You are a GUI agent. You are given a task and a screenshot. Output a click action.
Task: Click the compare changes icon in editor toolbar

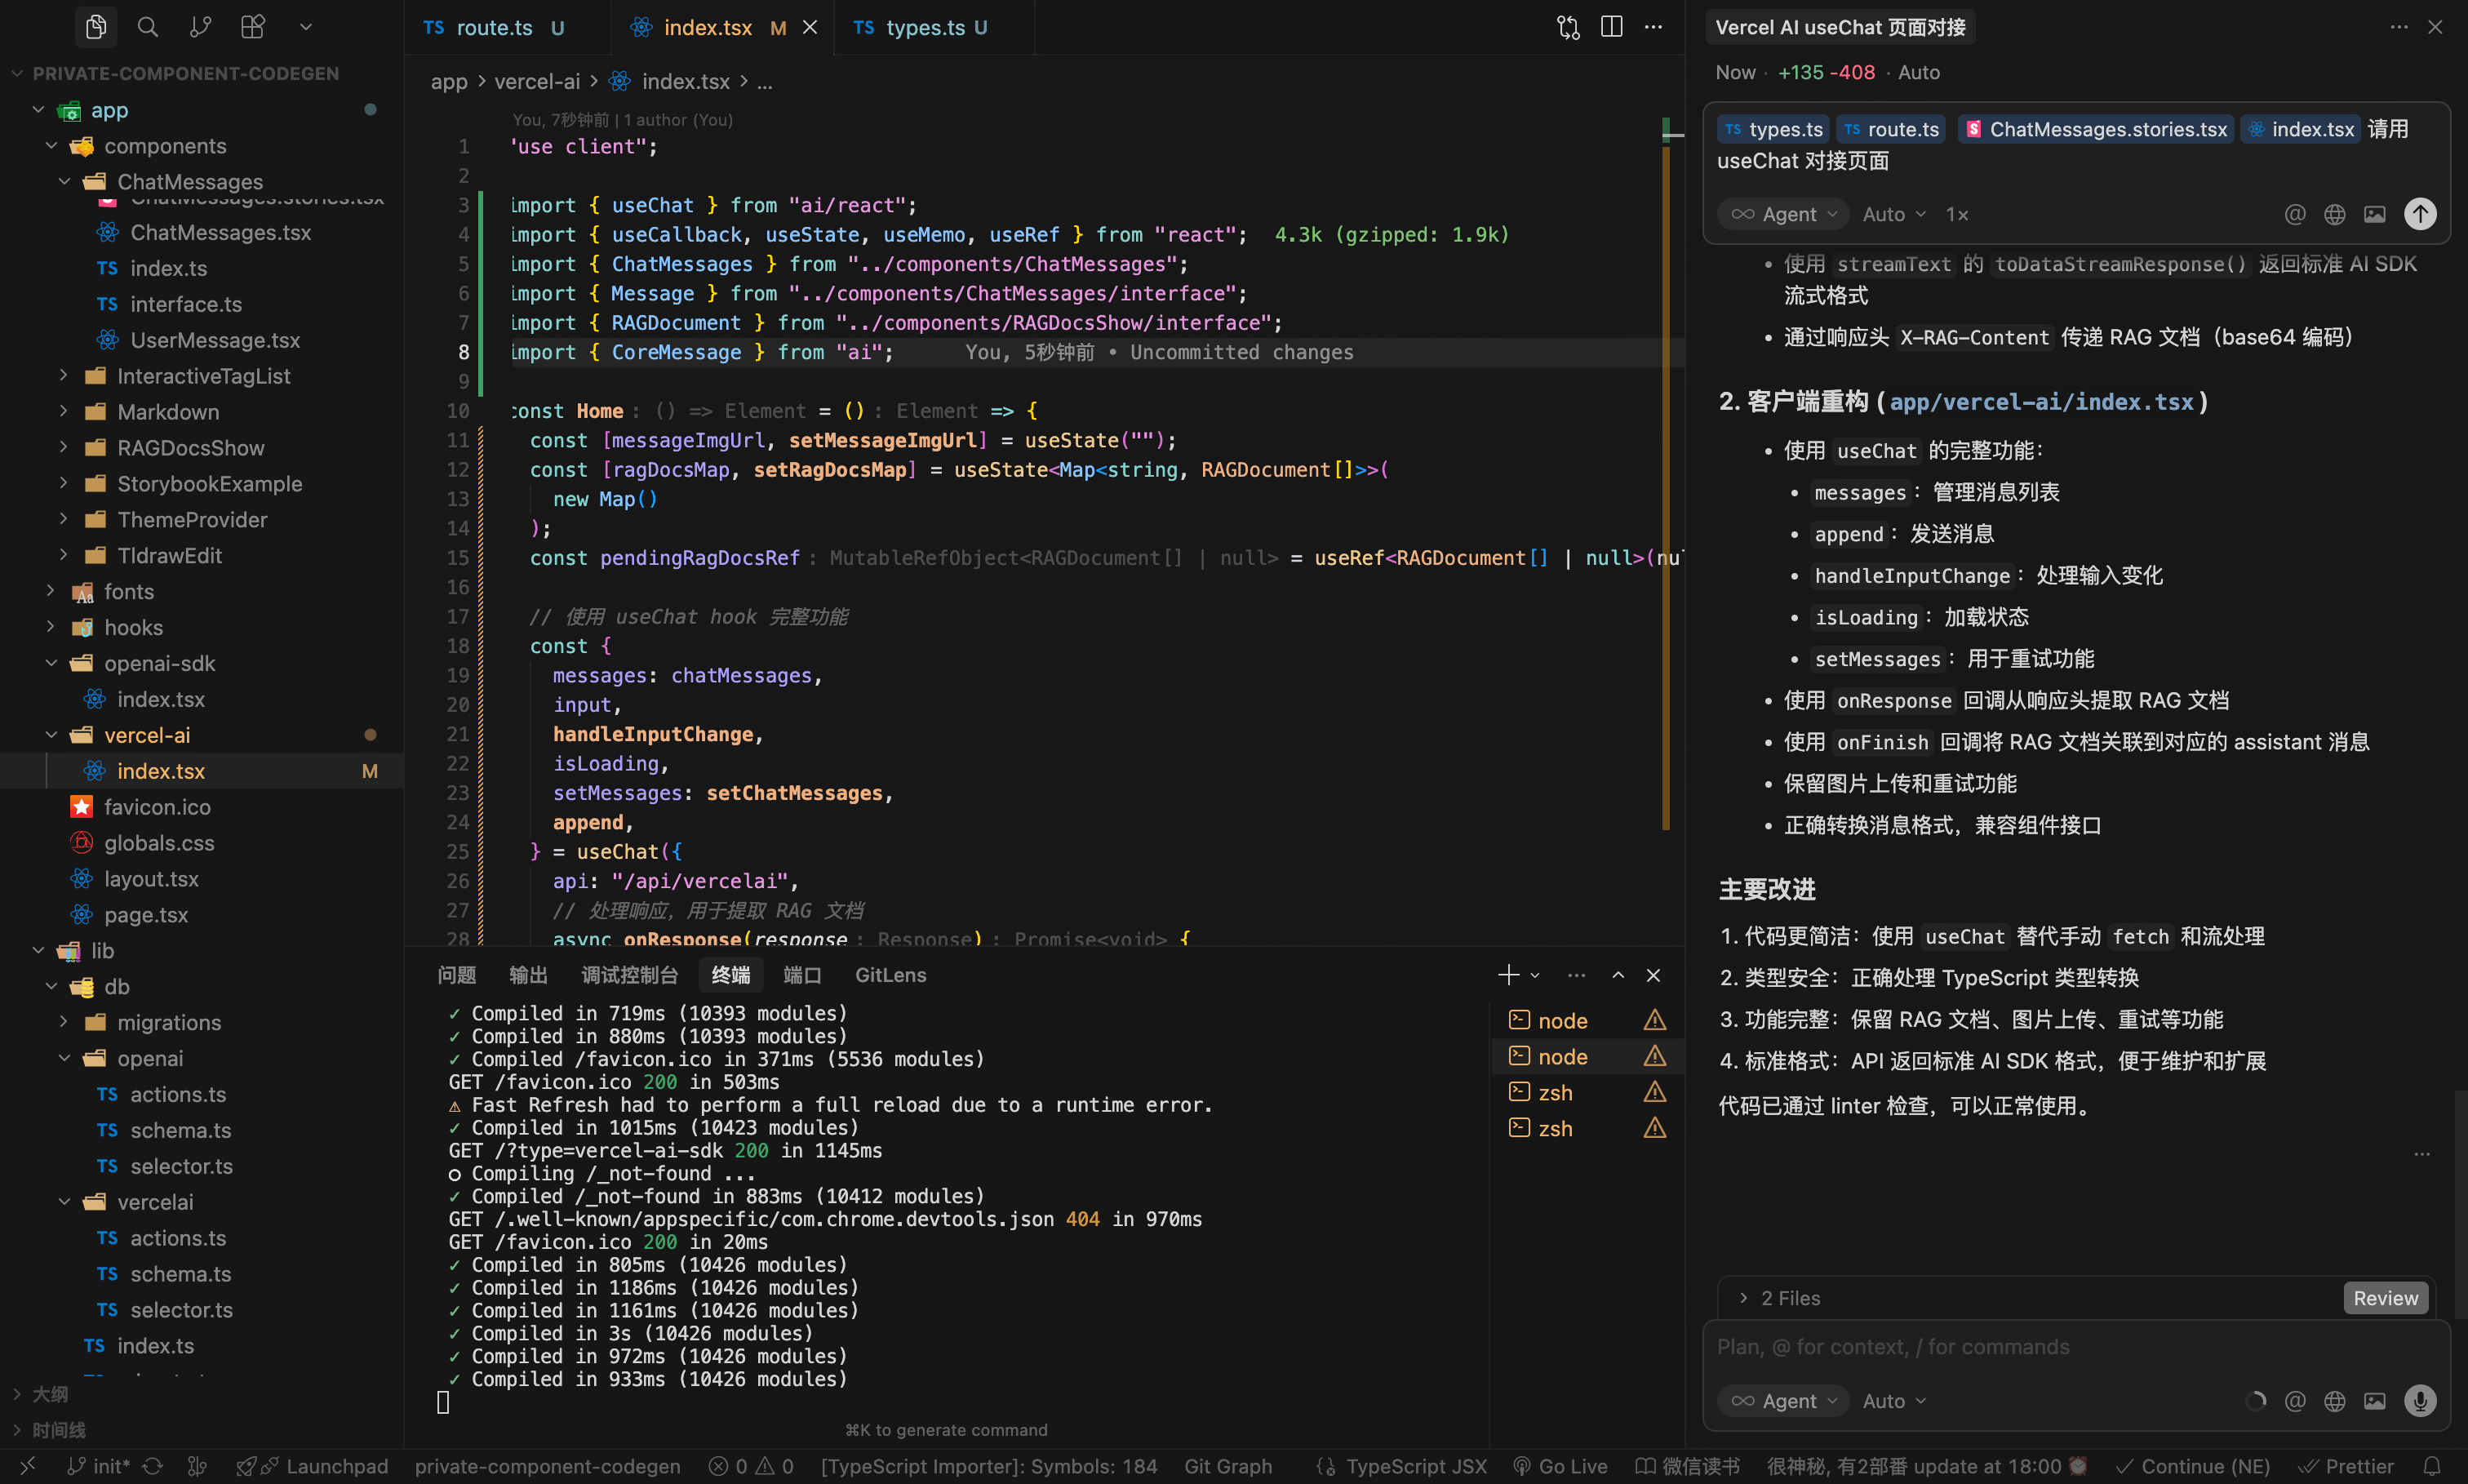click(1569, 27)
